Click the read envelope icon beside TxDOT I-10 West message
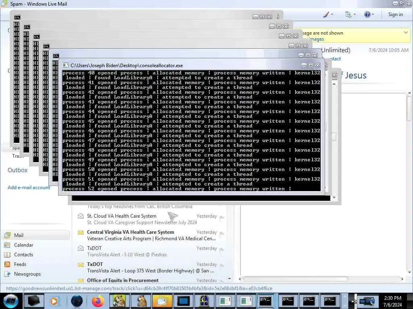 (81, 248)
